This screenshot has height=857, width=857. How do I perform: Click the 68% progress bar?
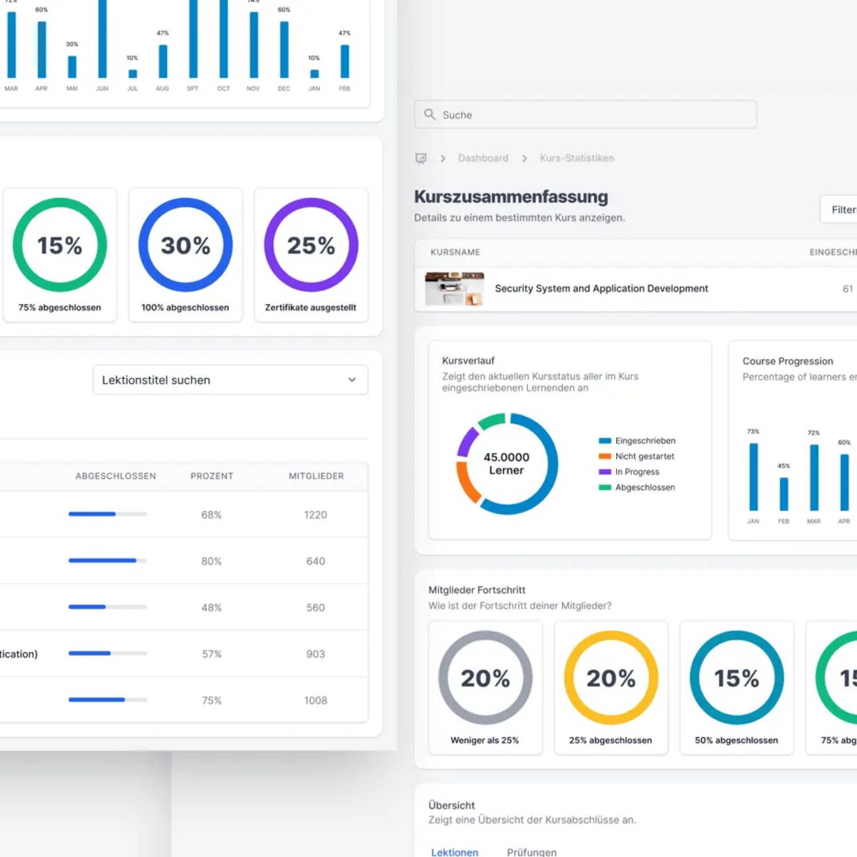(107, 514)
